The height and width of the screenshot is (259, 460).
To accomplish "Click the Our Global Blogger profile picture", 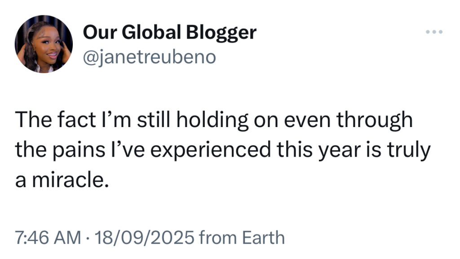I will click(44, 44).
